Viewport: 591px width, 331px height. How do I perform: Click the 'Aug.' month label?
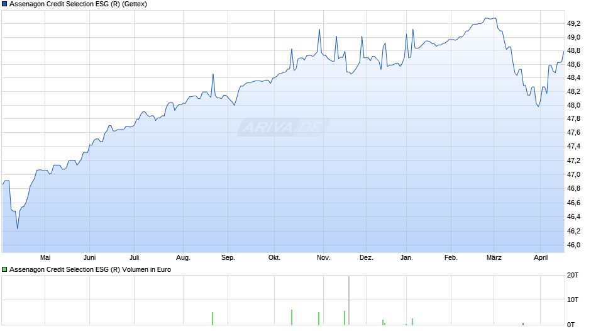[183, 257]
